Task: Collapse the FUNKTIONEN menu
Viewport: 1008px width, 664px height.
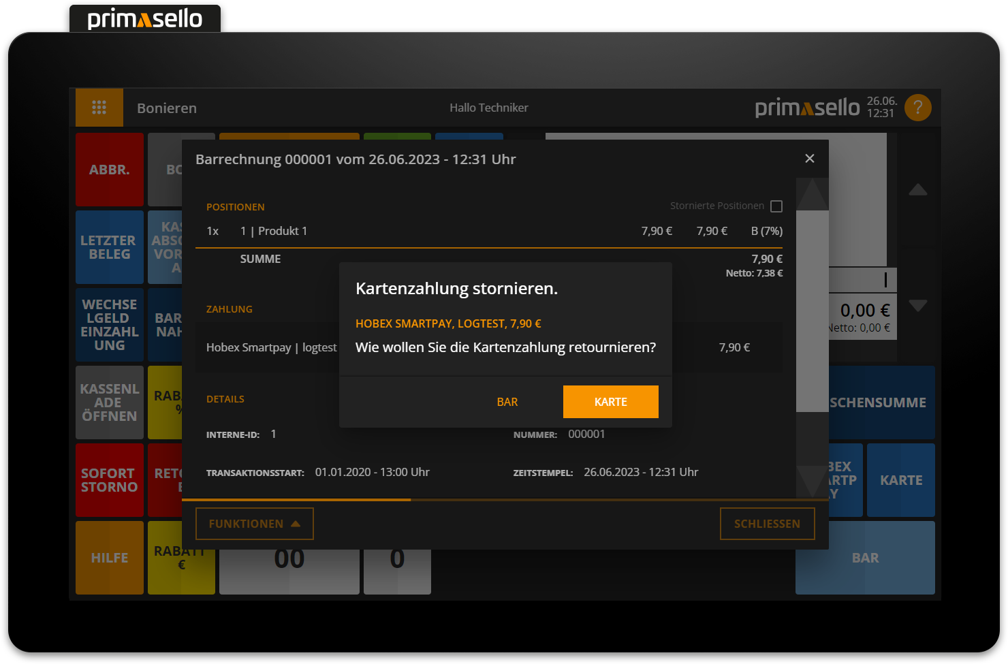Action: [254, 523]
